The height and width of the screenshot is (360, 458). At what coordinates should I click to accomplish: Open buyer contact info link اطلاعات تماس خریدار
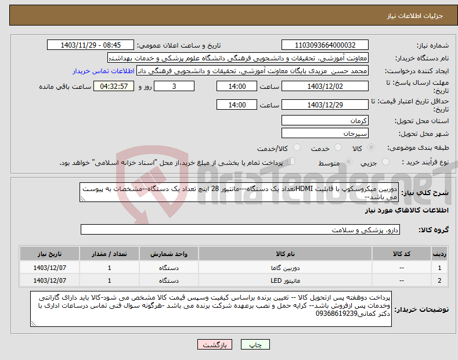(x=103, y=71)
